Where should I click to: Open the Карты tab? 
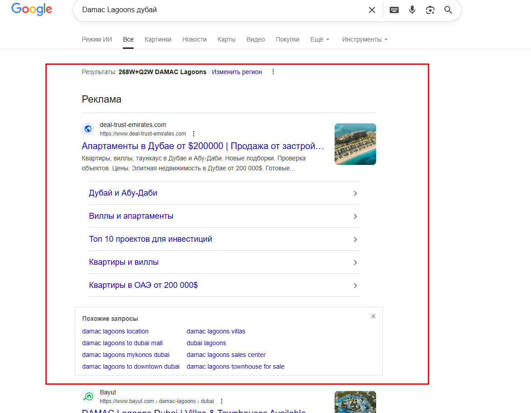[227, 39]
